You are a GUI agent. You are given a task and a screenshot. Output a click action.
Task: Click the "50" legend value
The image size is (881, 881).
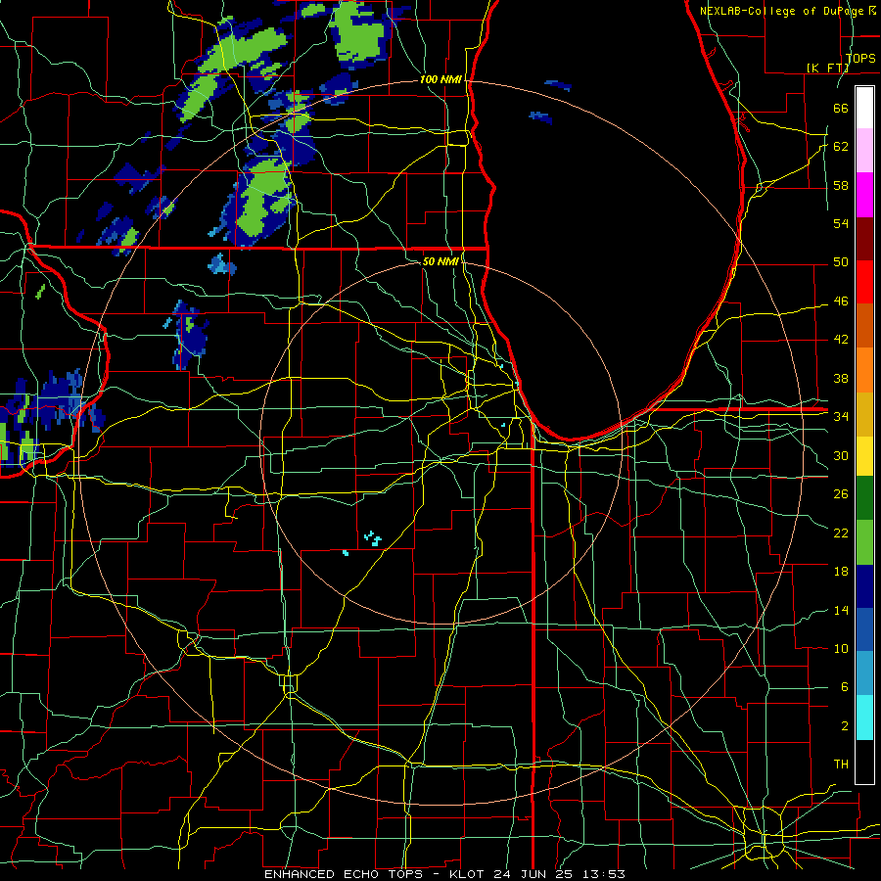(x=841, y=262)
